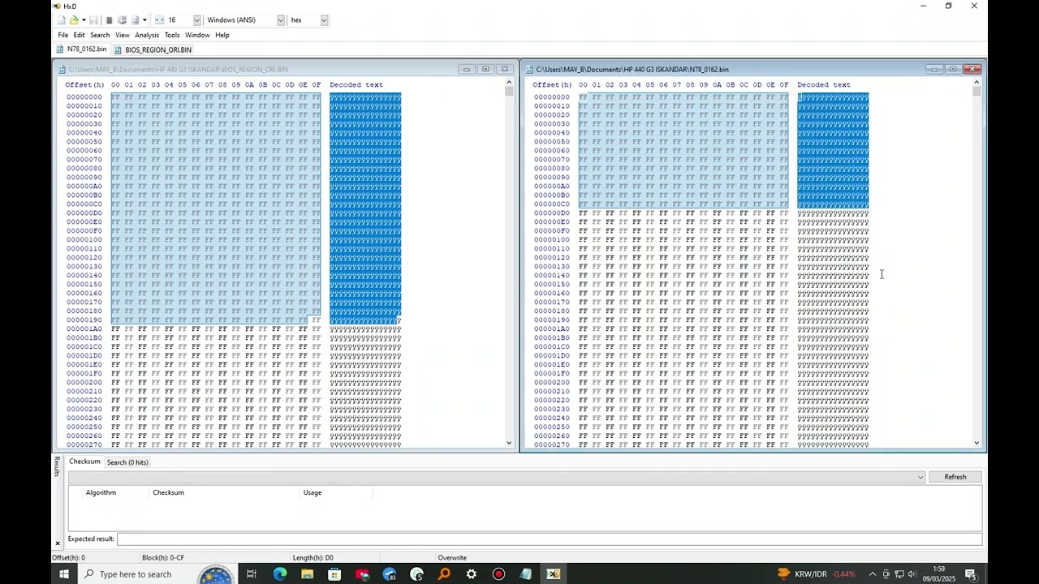Click the vertical Results panel label
The image size is (1039, 584).
(57, 466)
